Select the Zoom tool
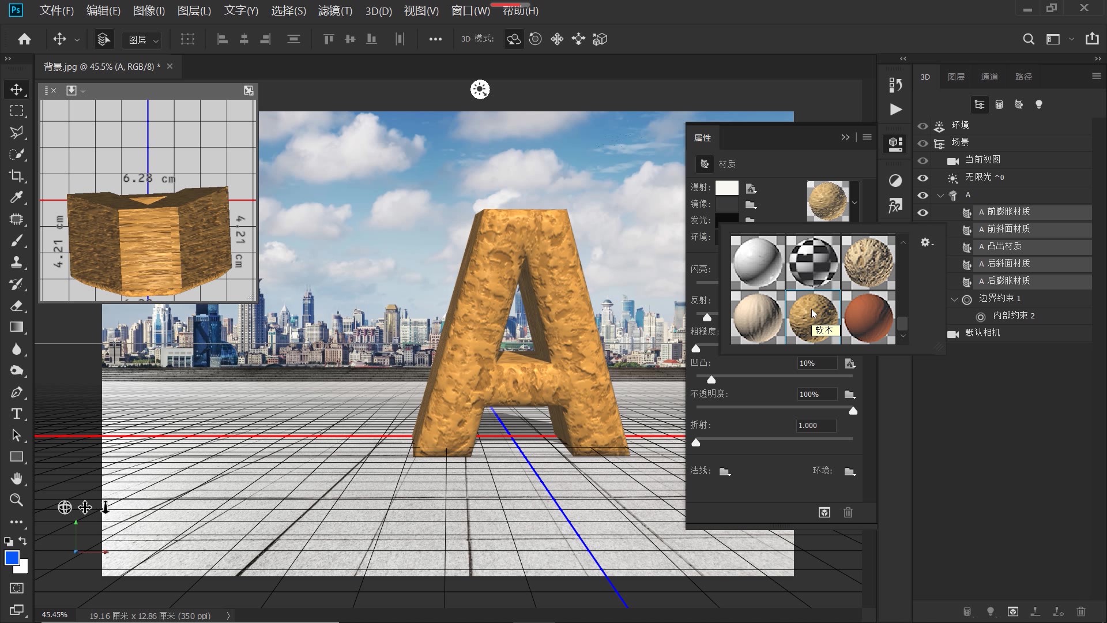Image resolution: width=1107 pixels, height=623 pixels. [16, 500]
